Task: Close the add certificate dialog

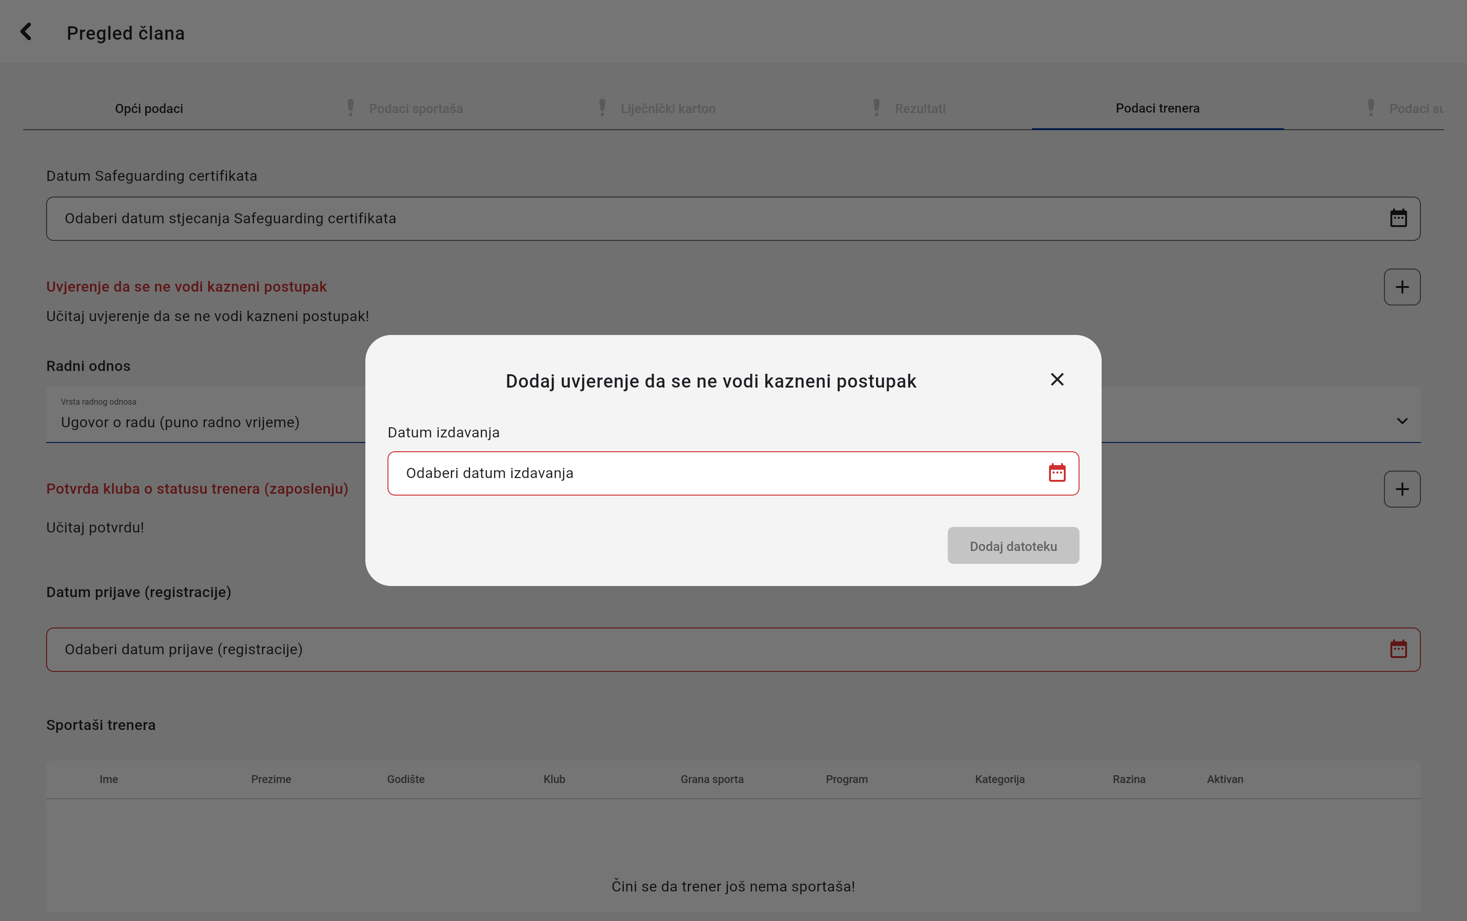Action: [1056, 379]
